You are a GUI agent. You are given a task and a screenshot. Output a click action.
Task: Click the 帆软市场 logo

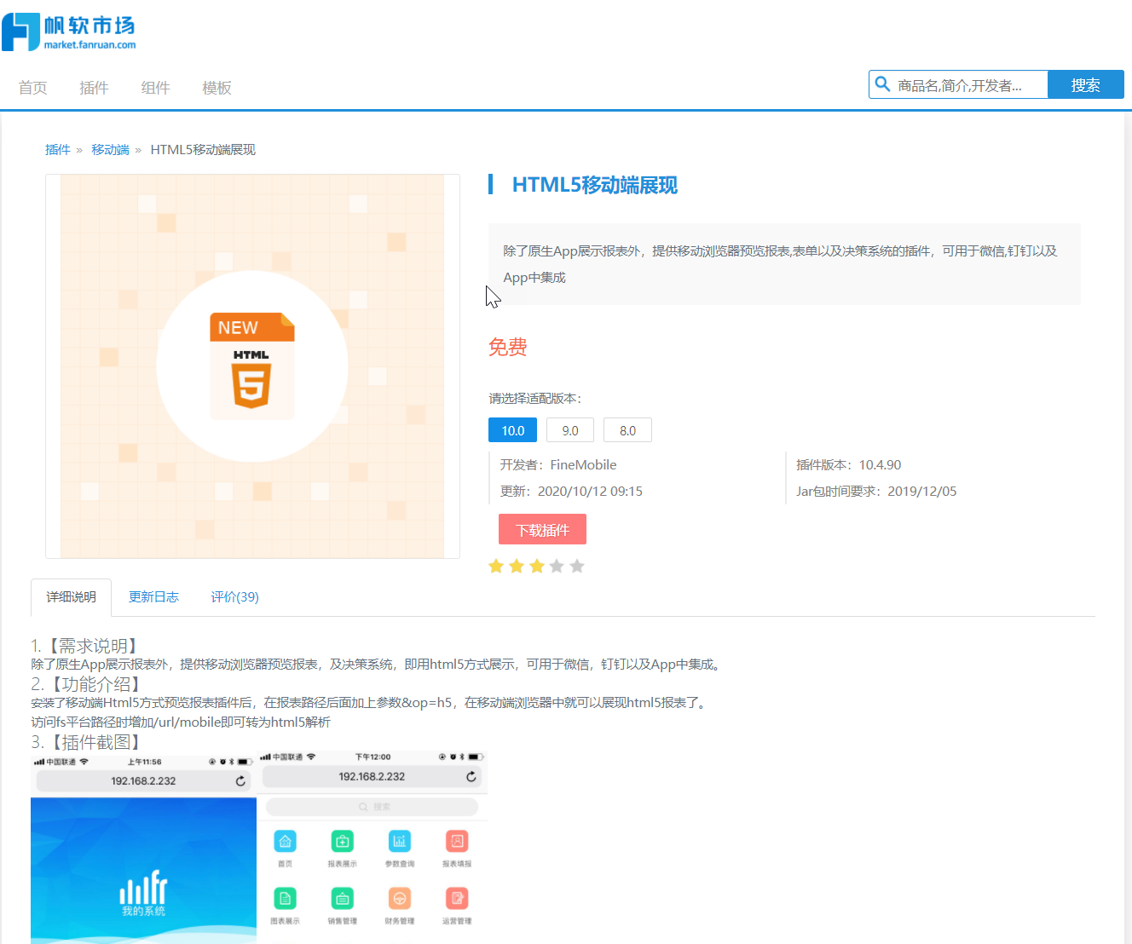coord(69,32)
